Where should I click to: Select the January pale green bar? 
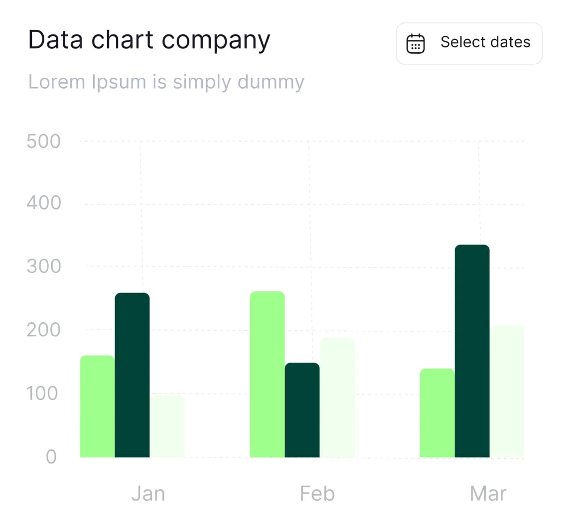point(167,426)
